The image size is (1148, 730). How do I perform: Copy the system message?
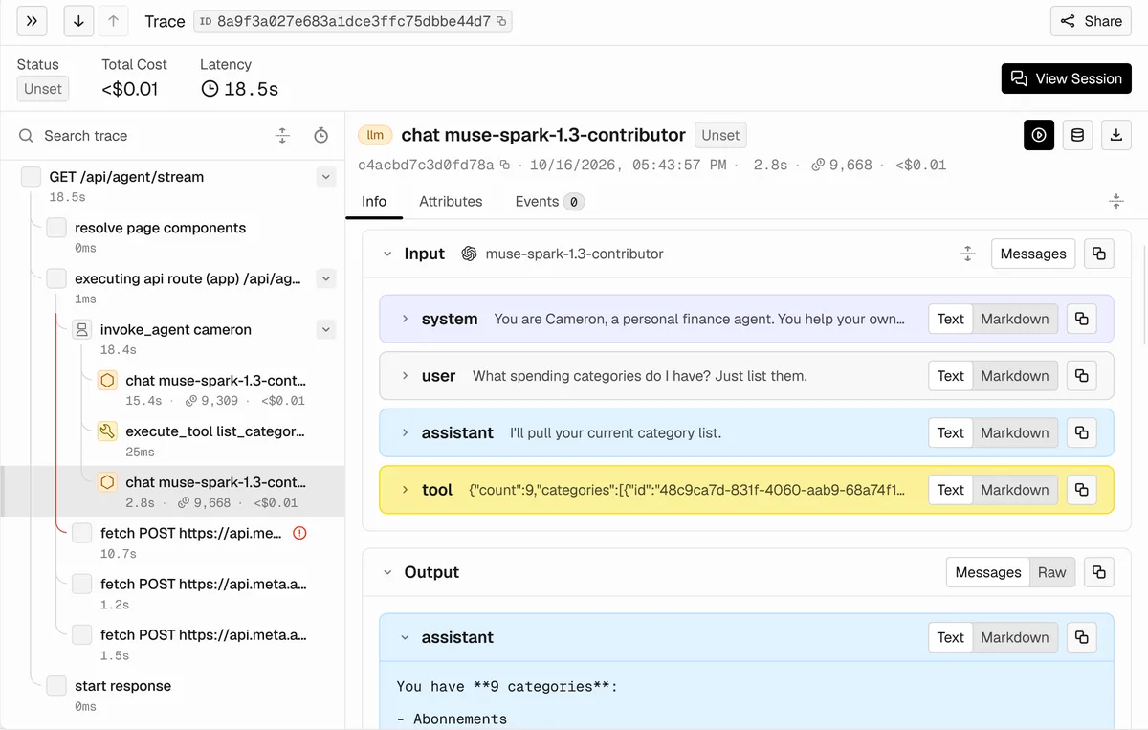pos(1082,319)
